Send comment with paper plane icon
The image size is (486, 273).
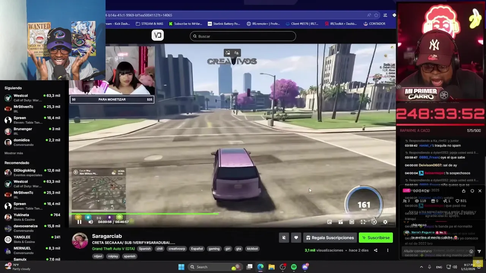pyautogui.click(x=479, y=251)
